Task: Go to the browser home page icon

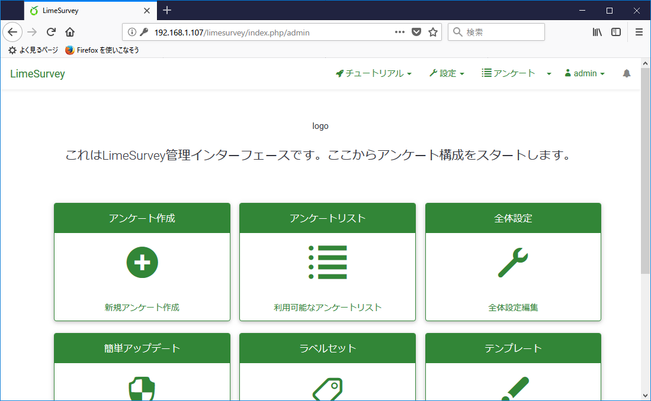Action: (70, 32)
